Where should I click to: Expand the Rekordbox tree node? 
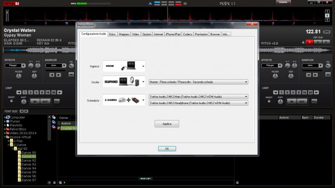click(x=5, y=129)
